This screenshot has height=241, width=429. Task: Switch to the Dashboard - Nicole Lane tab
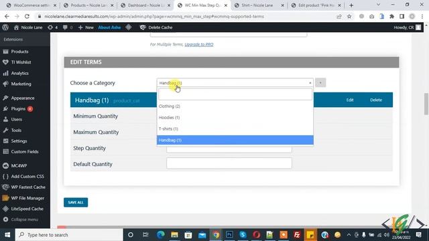pyautogui.click(x=145, y=5)
